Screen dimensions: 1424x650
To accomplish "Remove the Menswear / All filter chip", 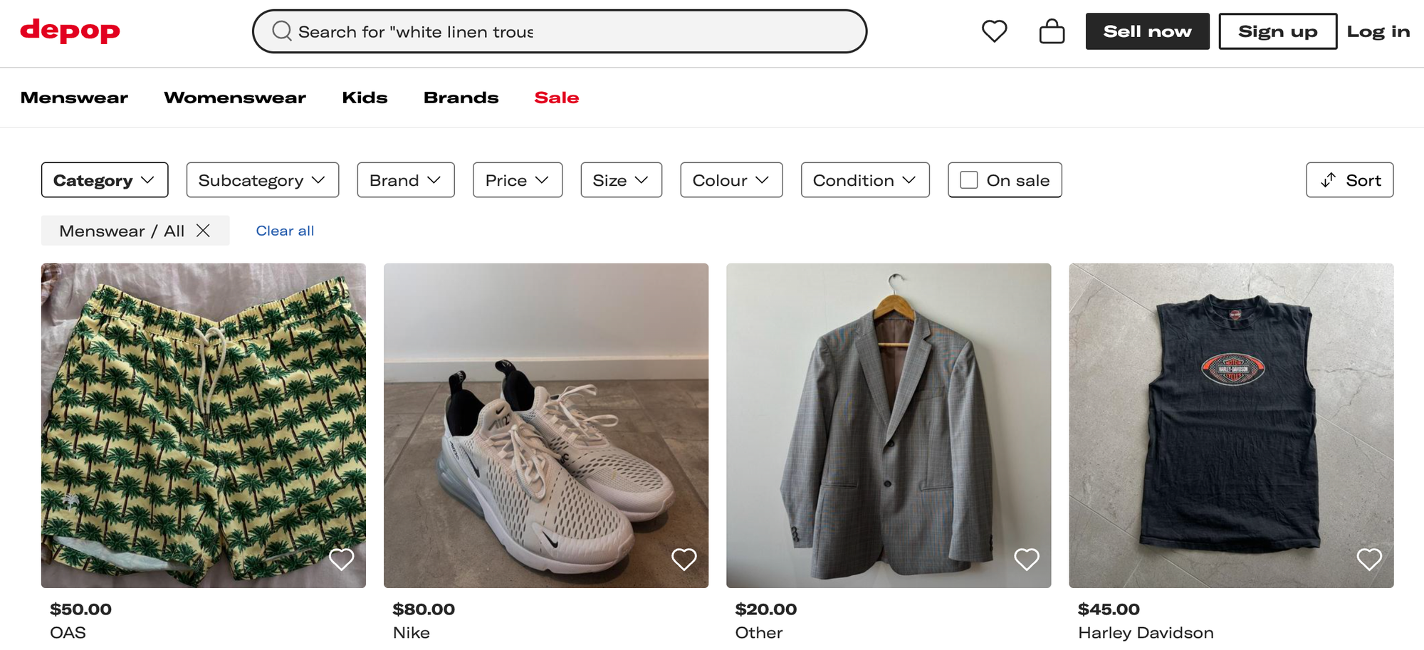I will 204,230.
